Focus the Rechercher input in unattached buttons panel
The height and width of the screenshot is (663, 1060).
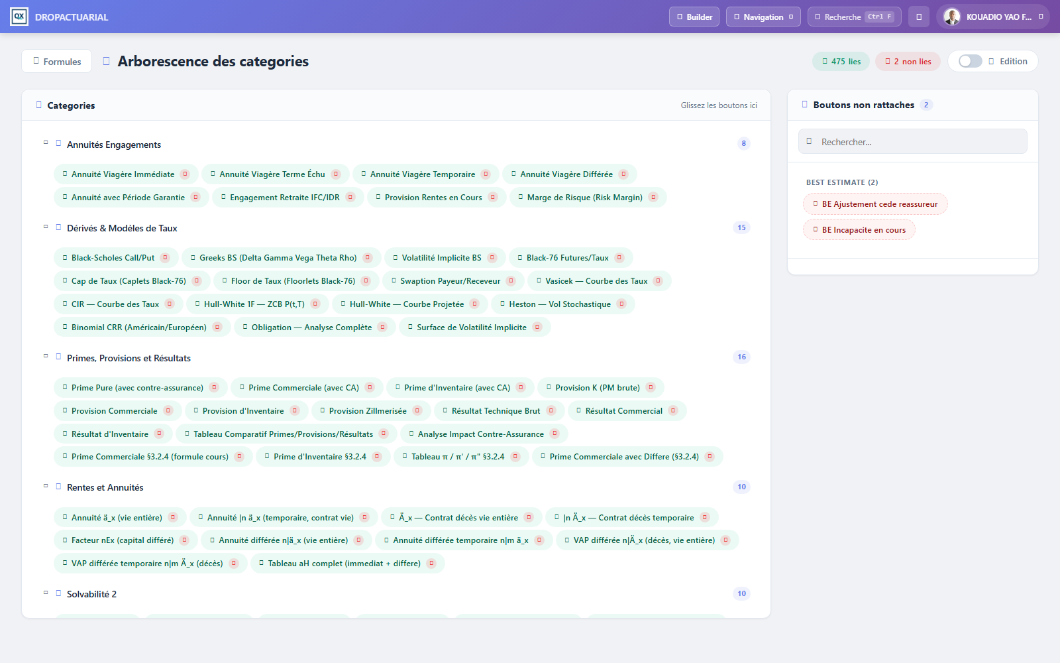pos(913,141)
